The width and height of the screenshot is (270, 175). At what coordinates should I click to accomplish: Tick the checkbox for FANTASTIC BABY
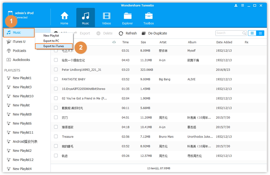click(56, 79)
